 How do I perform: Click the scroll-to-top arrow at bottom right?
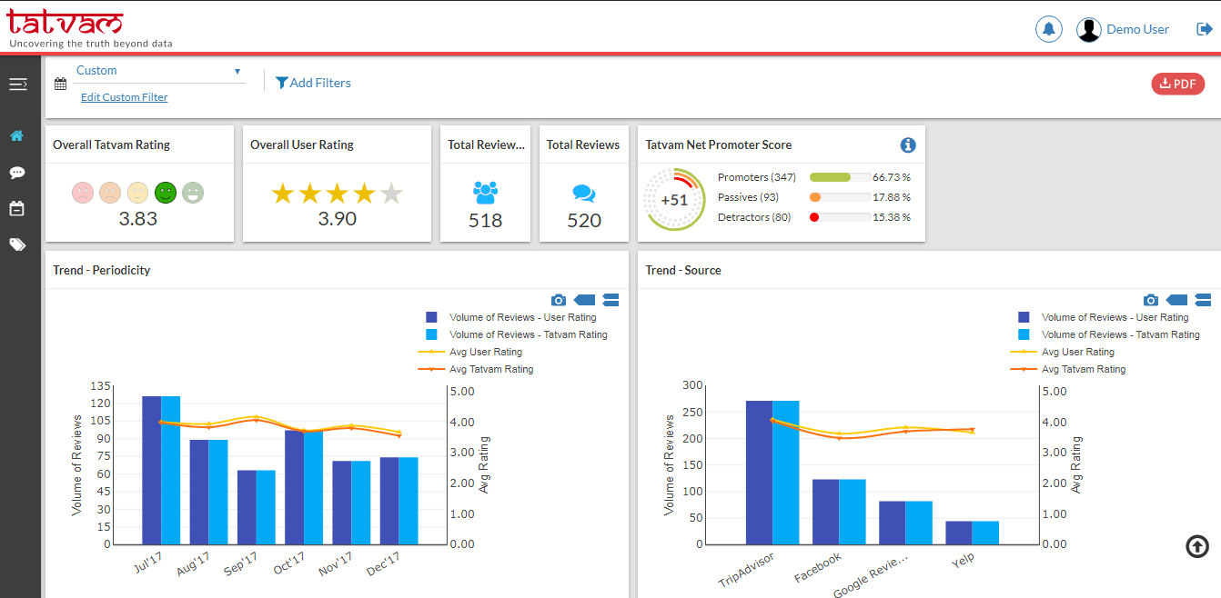(1196, 547)
